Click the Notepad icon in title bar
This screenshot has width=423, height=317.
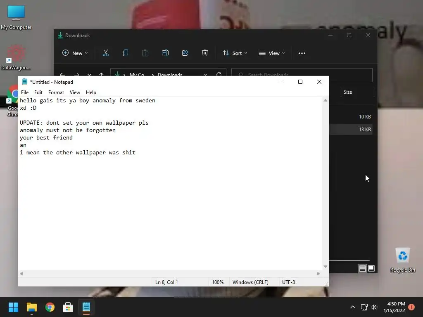pos(25,82)
